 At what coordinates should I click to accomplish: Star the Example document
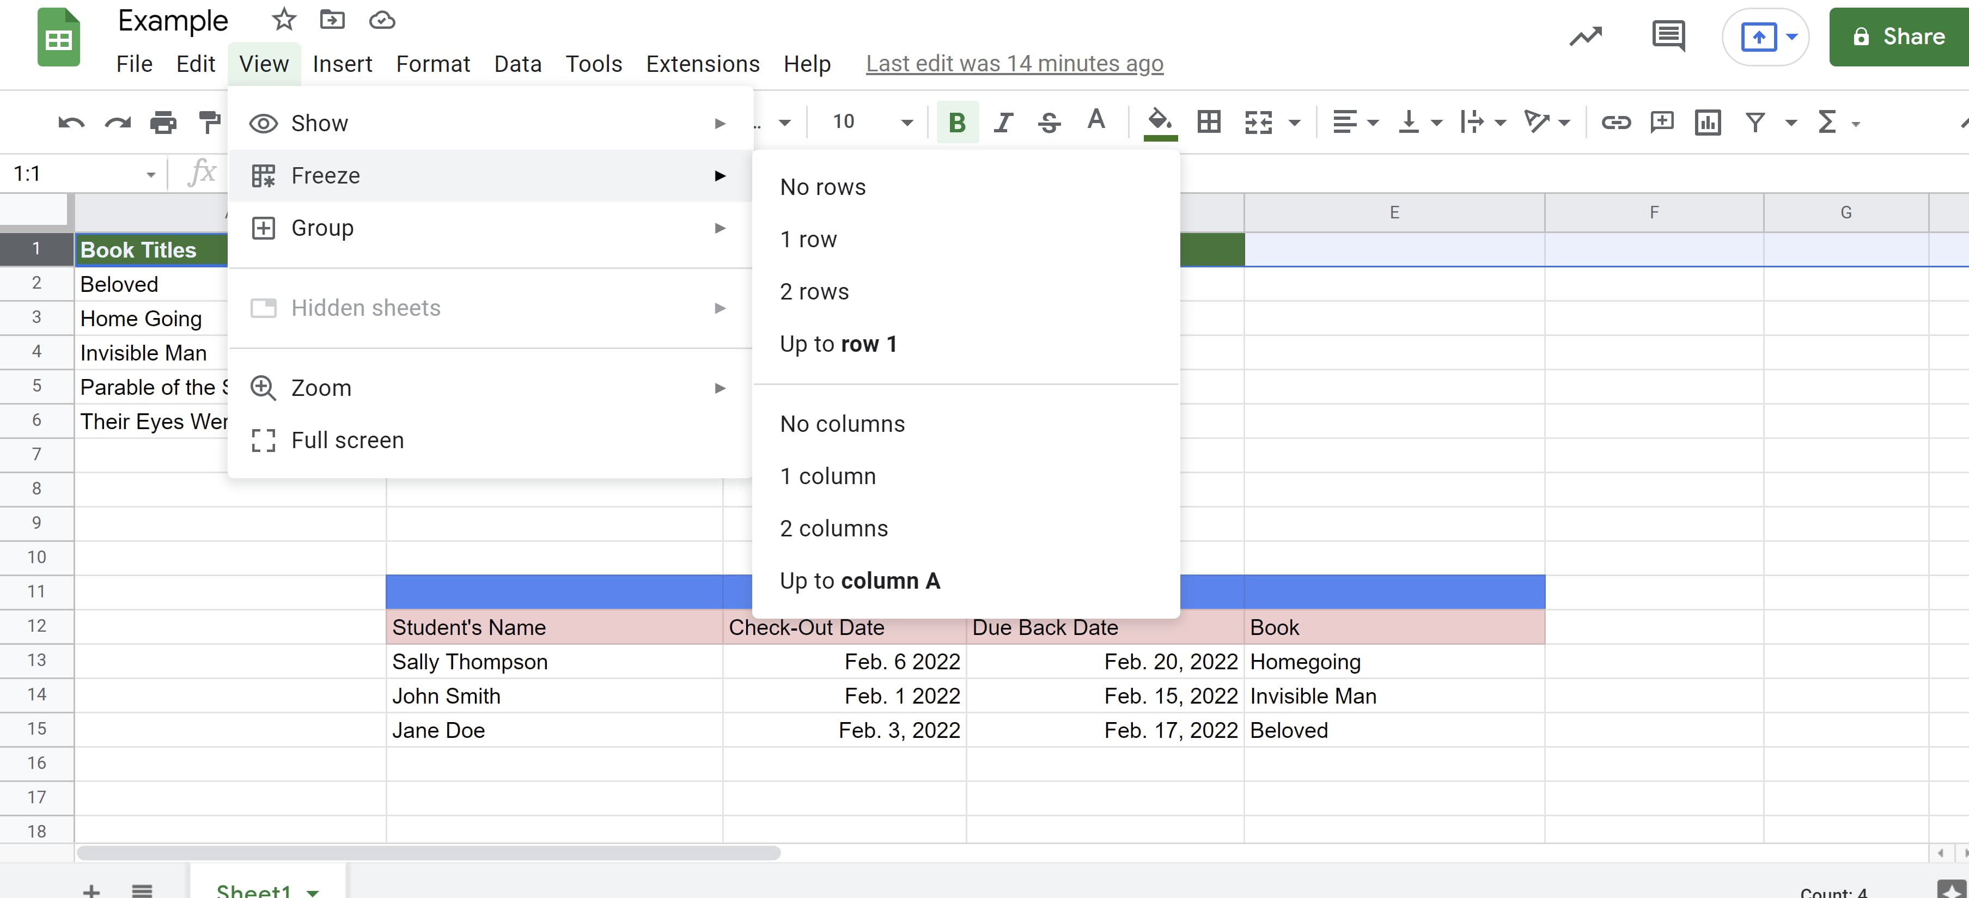[x=284, y=20]
